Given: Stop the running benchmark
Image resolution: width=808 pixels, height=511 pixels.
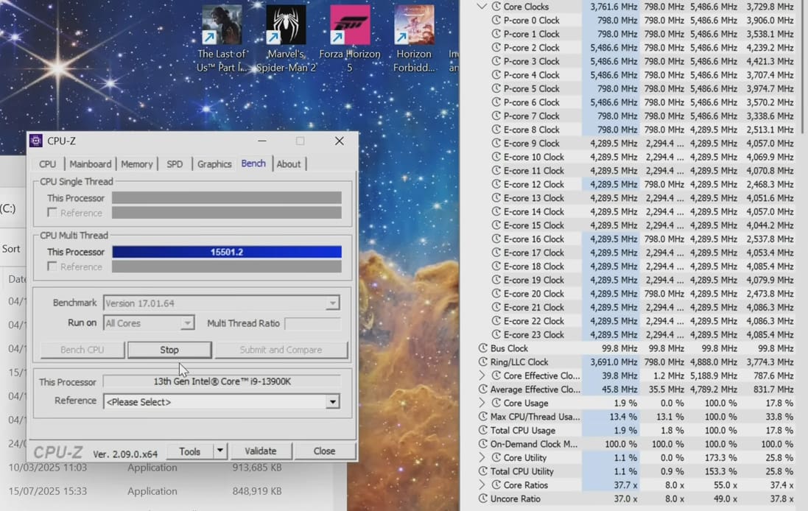Looking at the screenshot, I should pos(169,350).
